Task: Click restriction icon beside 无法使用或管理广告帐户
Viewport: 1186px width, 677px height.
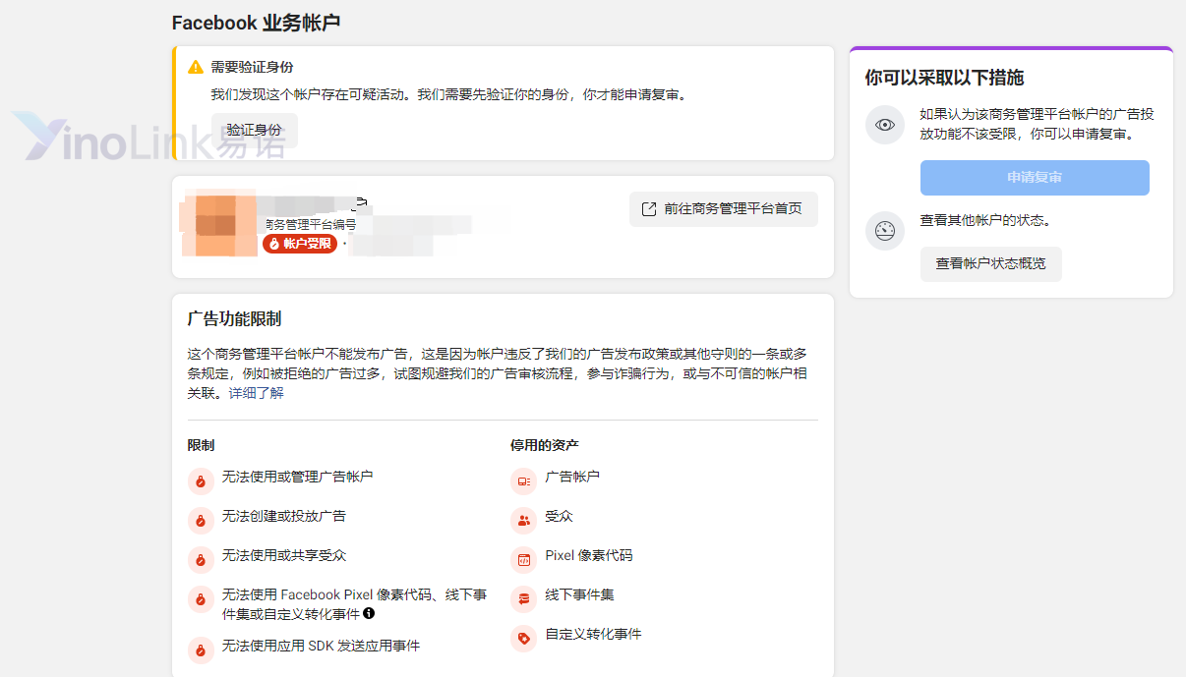Action: coord(201,481)
